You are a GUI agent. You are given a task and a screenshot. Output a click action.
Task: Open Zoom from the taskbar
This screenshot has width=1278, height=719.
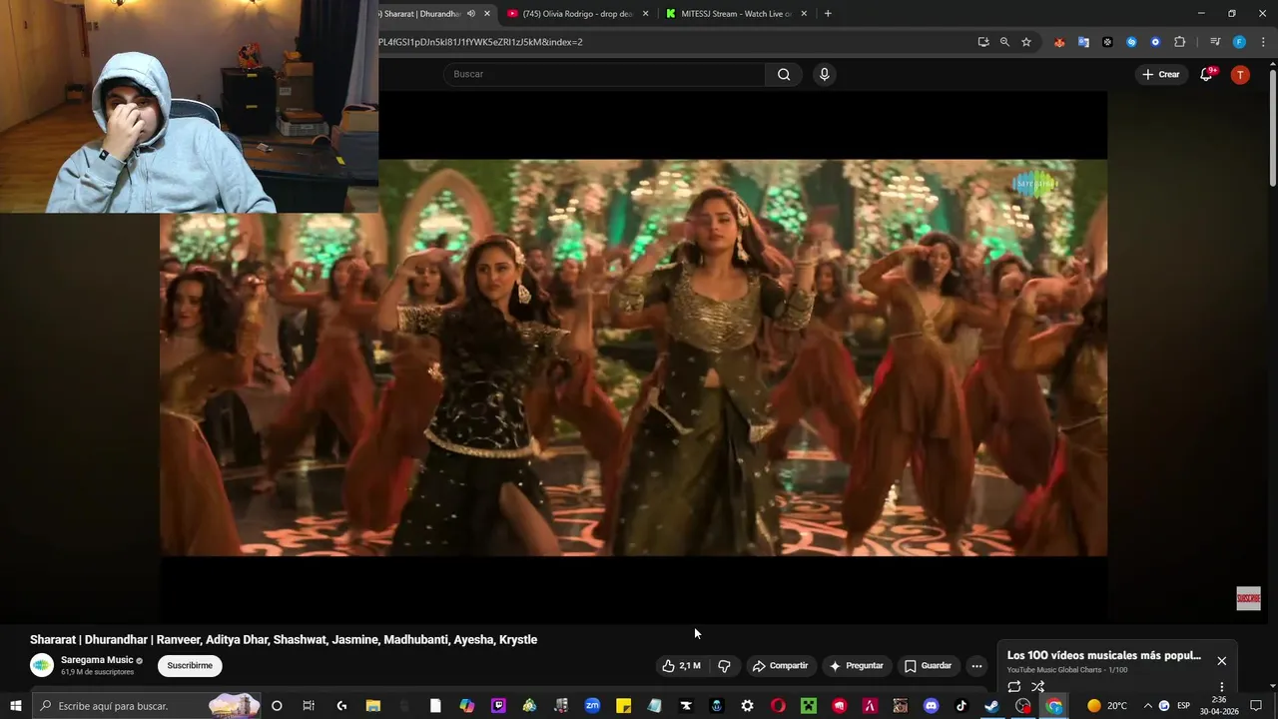(x=592, y=705)
